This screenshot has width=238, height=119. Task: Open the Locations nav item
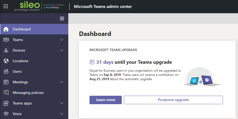point(34,61)
